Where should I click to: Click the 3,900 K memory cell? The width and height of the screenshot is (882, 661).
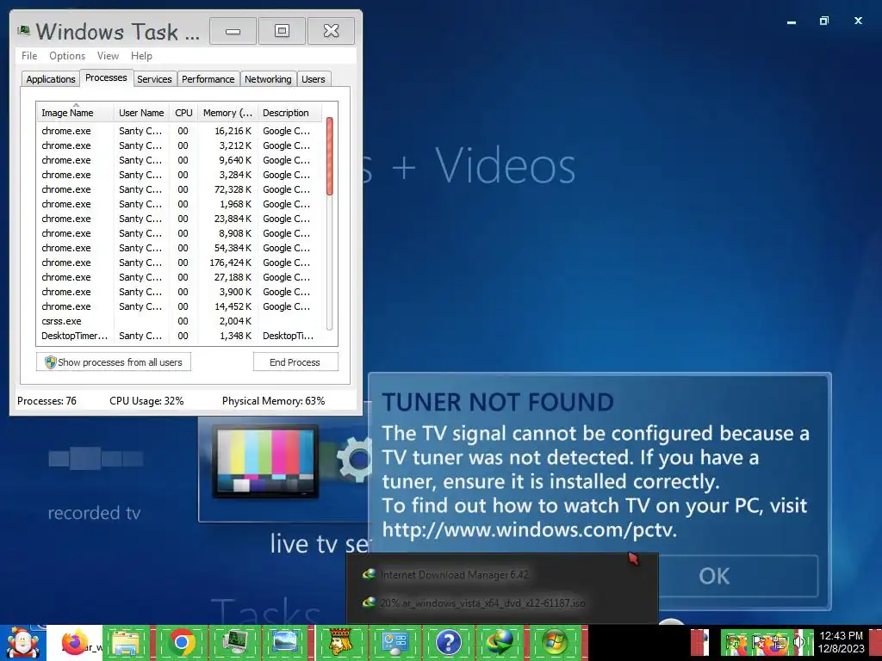pyautogui.click(x=235, y=292)
